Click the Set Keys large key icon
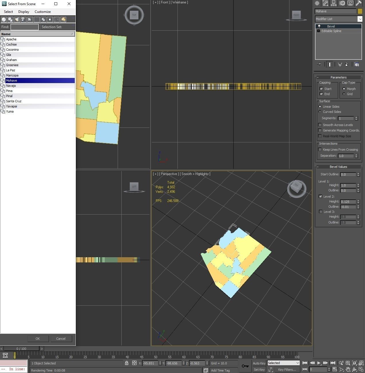Screen dimensions: 365x373 click(x=245, y=366)
